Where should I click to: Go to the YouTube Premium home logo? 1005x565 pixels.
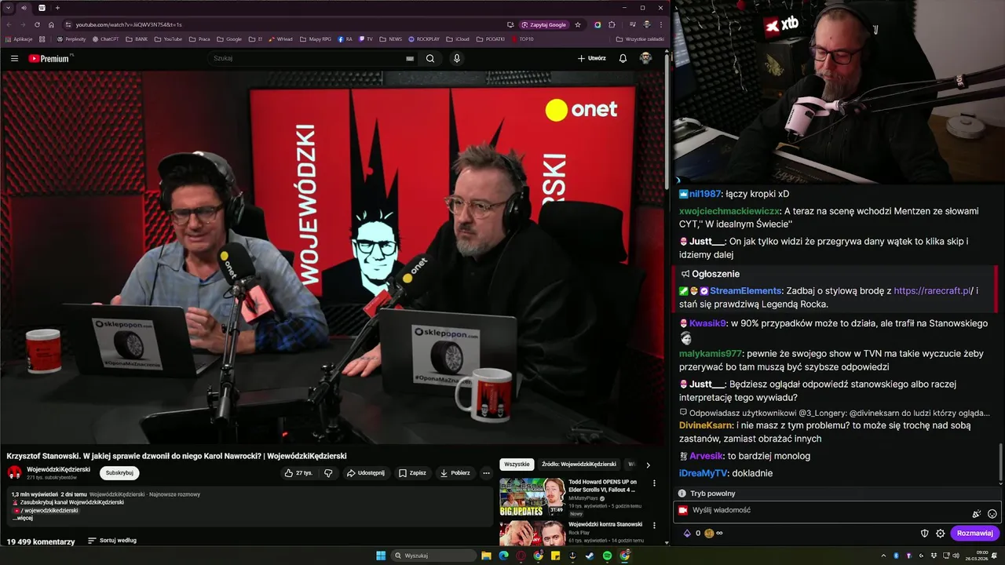50,58
